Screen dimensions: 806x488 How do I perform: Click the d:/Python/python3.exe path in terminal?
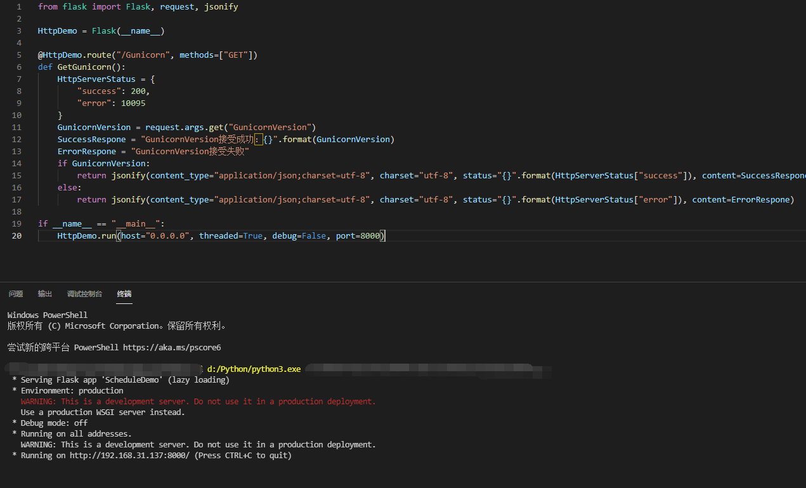click(254, 369)
